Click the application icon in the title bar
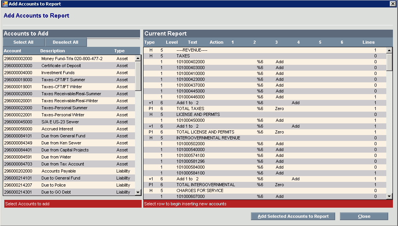The height and width of the screenshot is (226, 398). [5, 4]
